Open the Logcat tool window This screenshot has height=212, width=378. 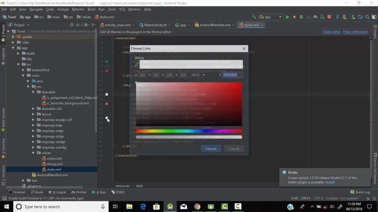pos(57,192)
